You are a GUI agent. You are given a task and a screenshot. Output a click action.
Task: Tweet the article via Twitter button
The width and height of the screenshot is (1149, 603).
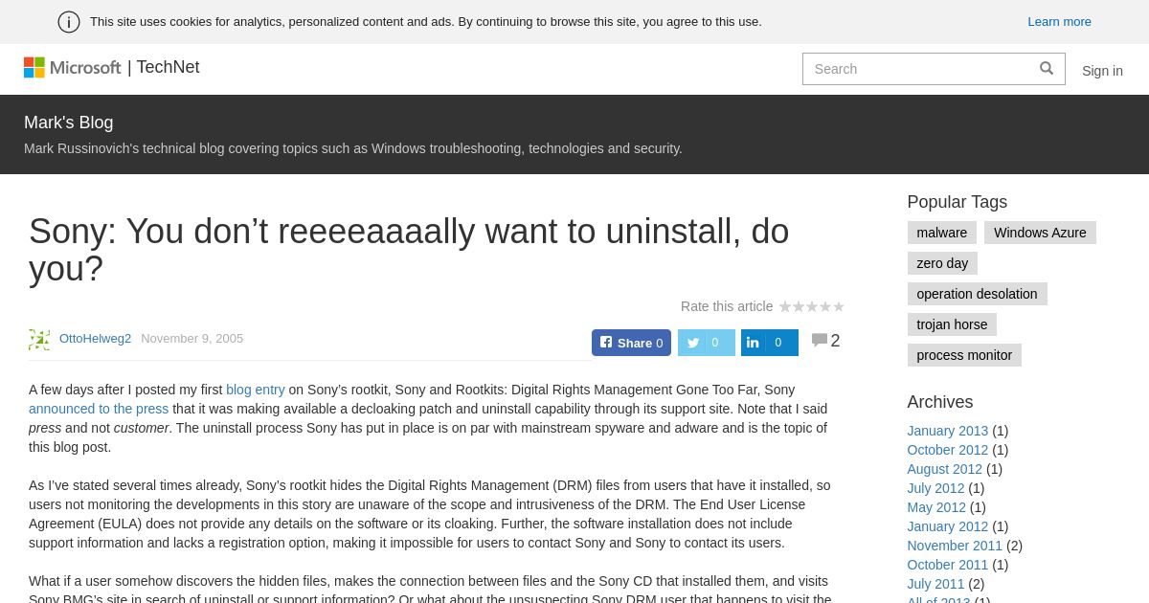coord(707,343)
